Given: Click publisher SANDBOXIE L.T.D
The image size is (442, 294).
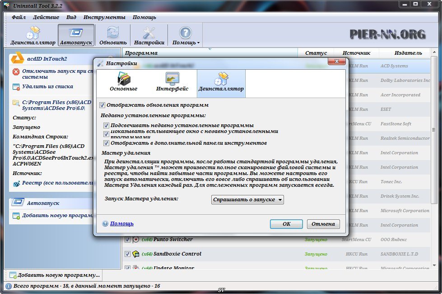Looking at the screenshot, I should [x=399, y=254].
